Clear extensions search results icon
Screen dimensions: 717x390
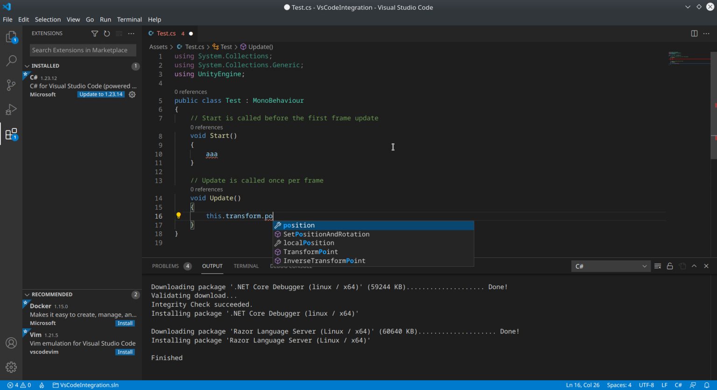tap(119, 34)
